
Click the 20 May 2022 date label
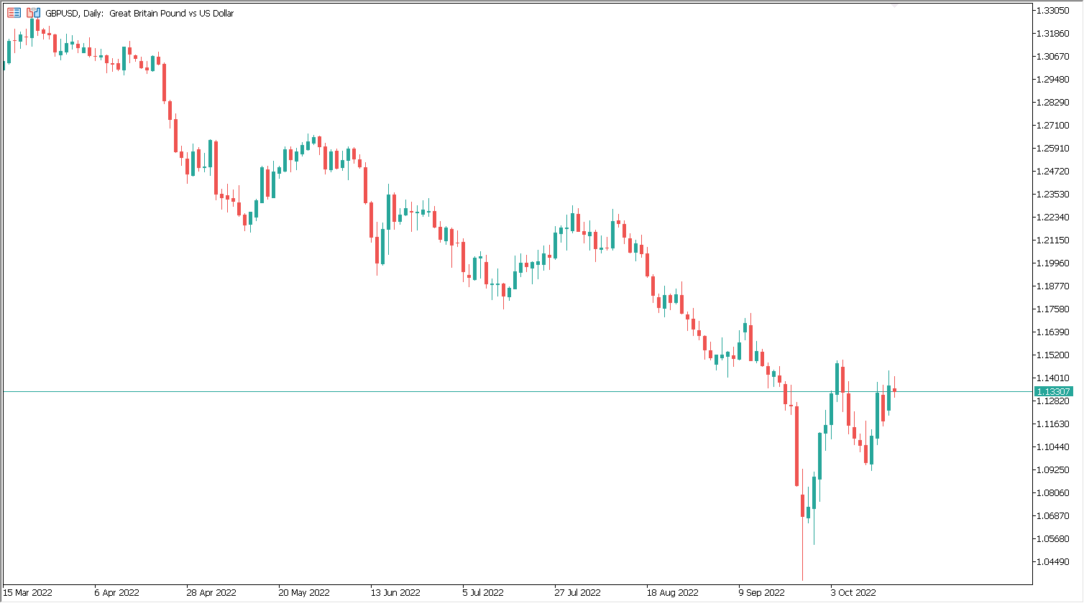pyautogui.click(x=304, y=593)
